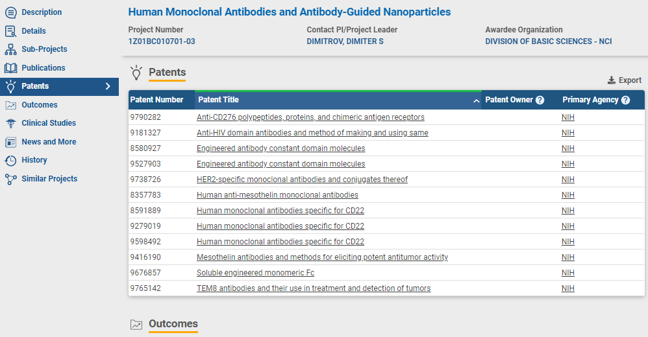Click the Description sidebar icon
The height and width of the screenshot is (337, 648).
click(10, 12)
